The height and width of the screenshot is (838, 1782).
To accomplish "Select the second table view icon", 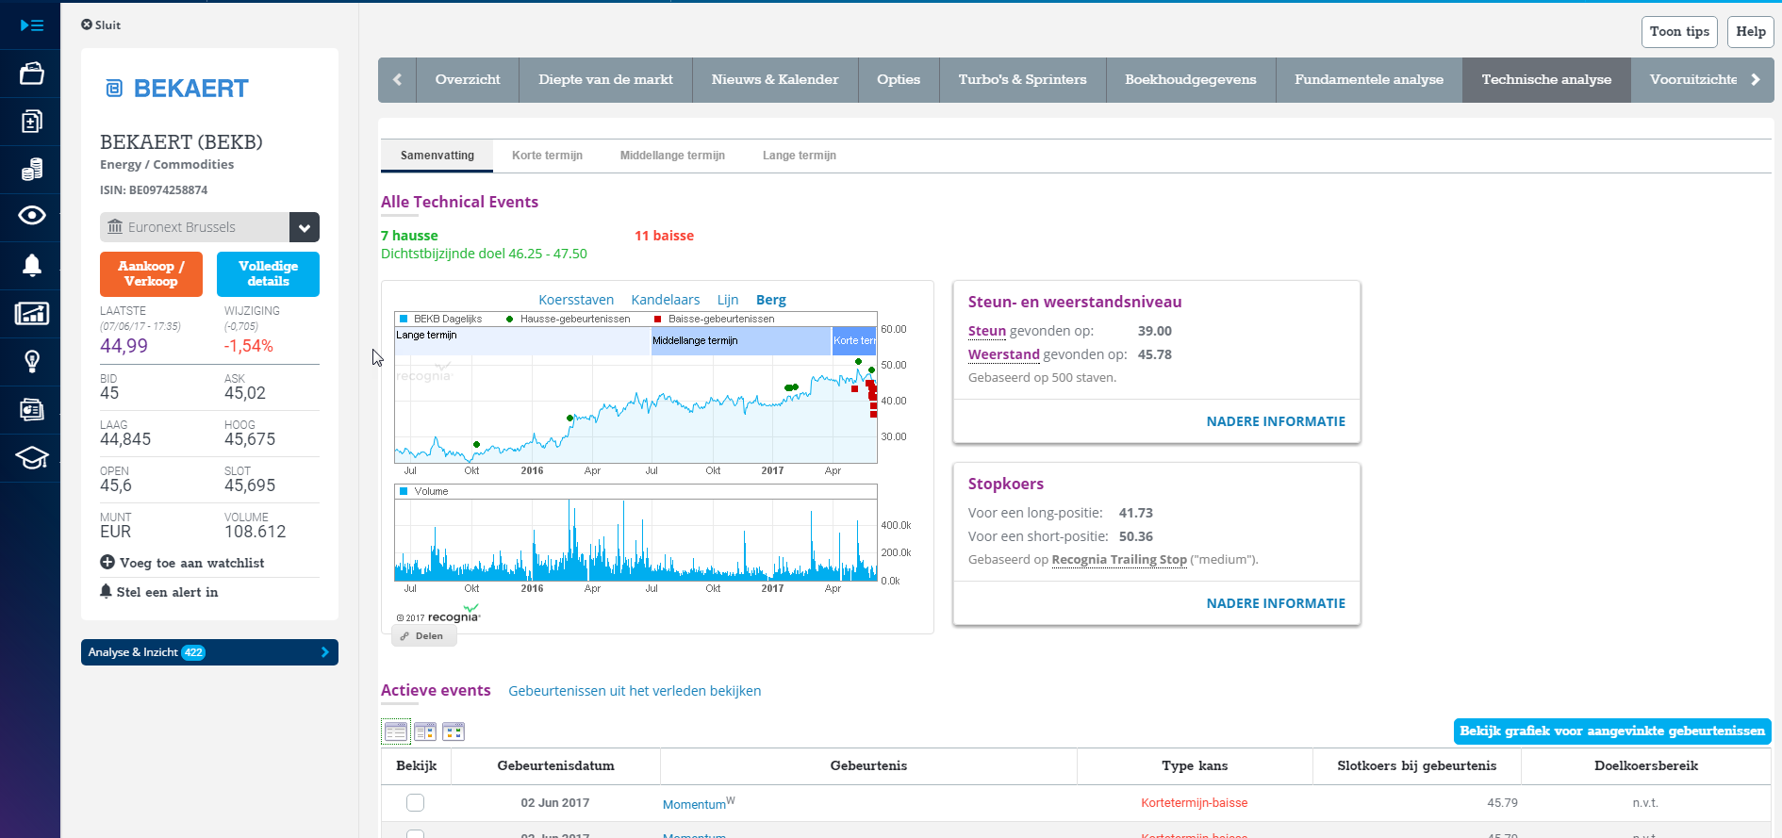I will point(425,731).
